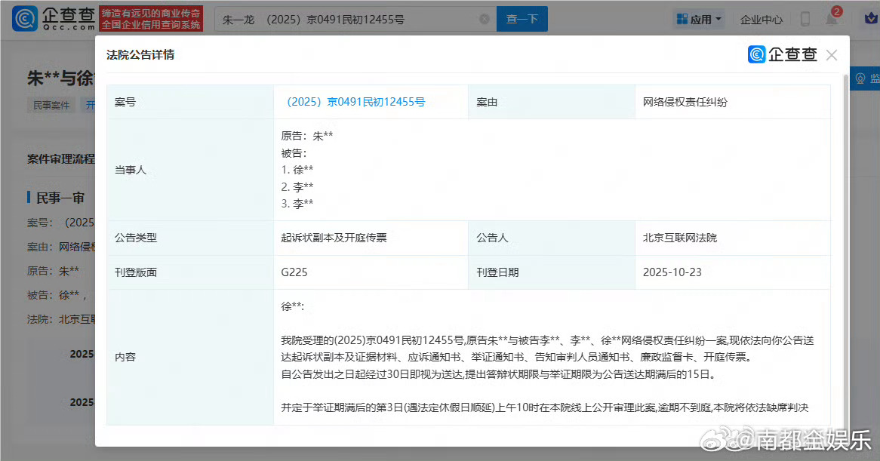Click the 当事人 label cell

coord(189,170)
